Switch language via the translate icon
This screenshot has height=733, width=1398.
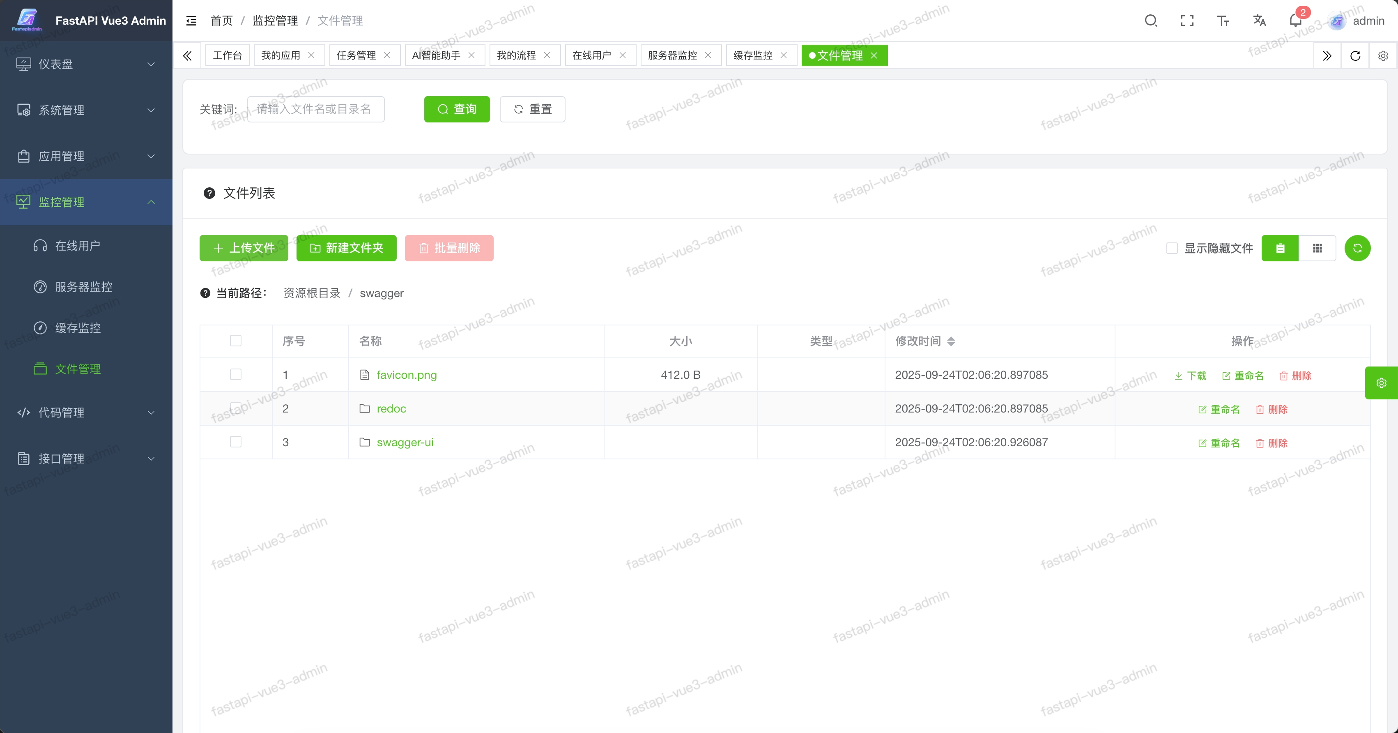[x=1259, y=21]
